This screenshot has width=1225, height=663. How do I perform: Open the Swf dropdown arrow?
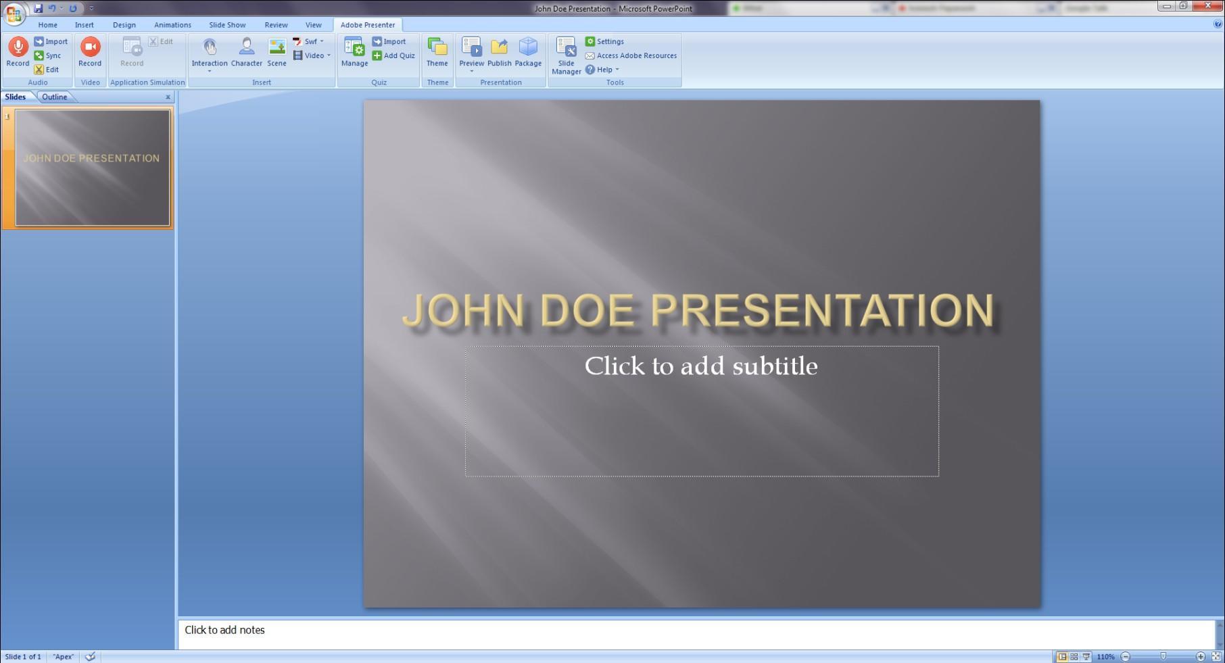[322, 41]
